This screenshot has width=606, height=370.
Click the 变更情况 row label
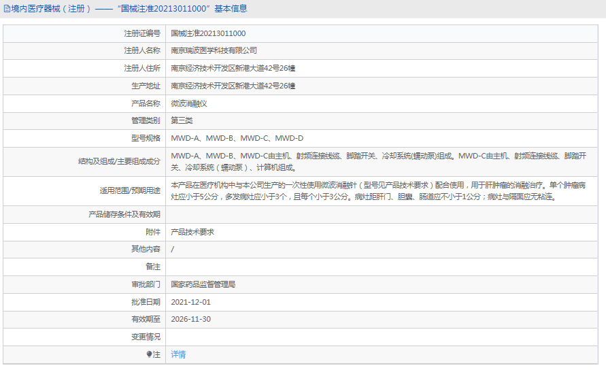[146, 337]
